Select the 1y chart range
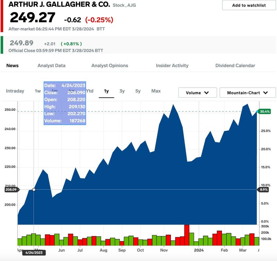 coord(106,91)
